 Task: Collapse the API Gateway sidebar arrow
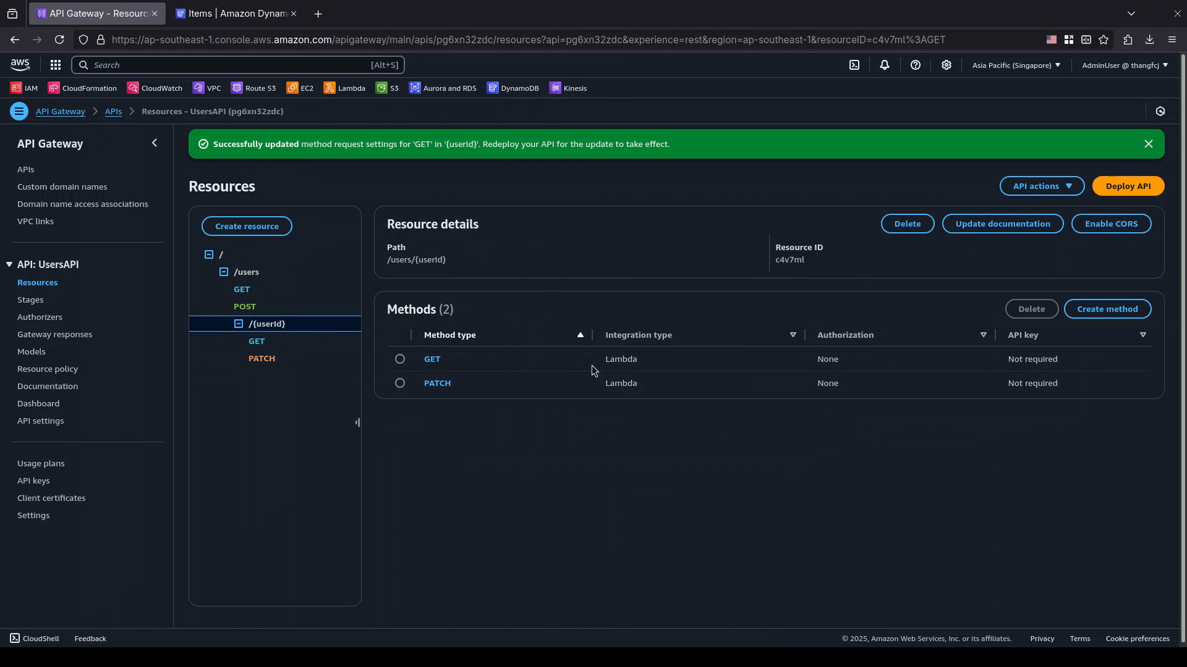[155, 143]
